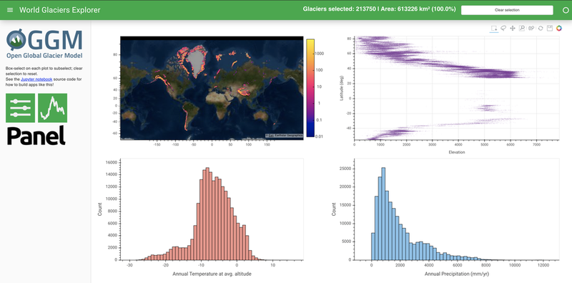Select the Box Select tool
Image resolution: width=572 pixels, height=283 pixels.
(x=494, y=28)
